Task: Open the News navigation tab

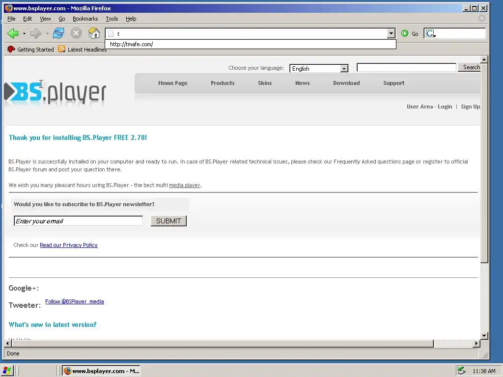Action: click(x=302, y=83)
